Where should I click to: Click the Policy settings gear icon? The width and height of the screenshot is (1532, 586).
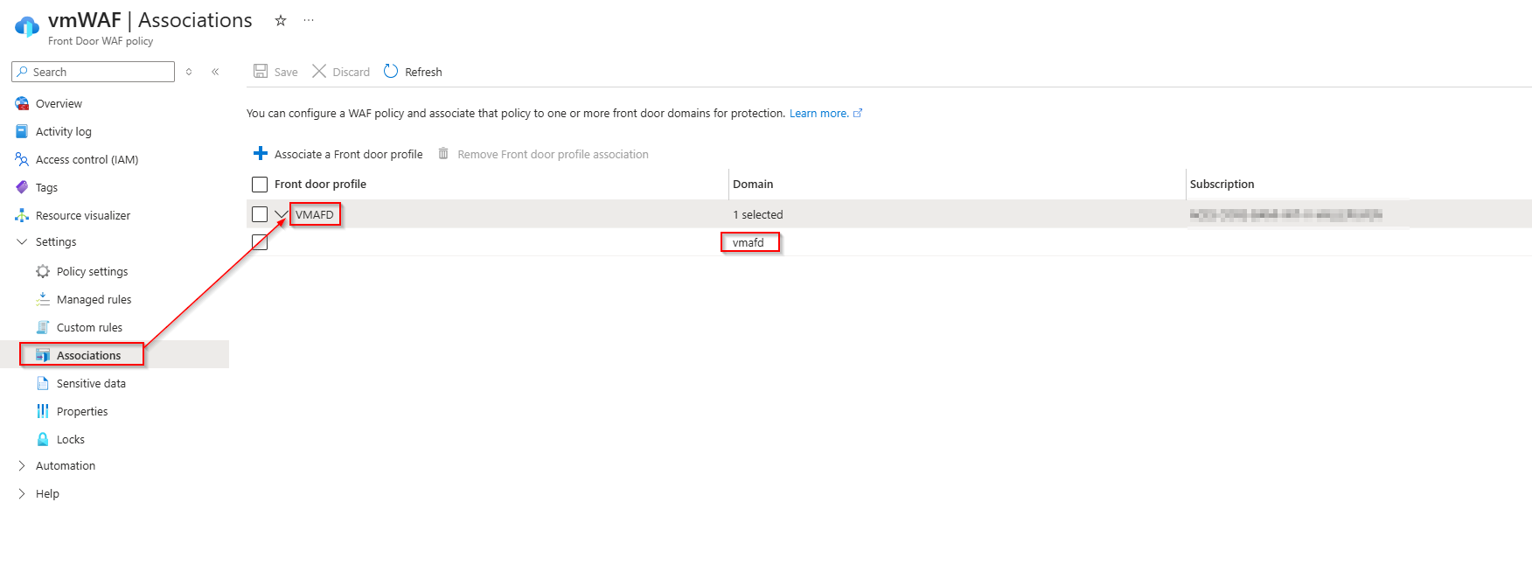point(43,271)
